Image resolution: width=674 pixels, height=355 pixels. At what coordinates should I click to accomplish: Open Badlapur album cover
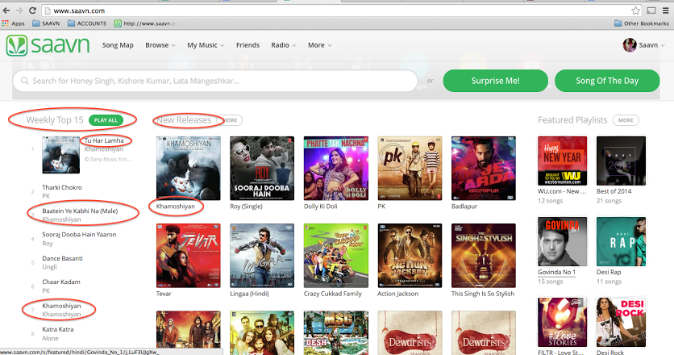pyautogui.click(x=484, y=169)
